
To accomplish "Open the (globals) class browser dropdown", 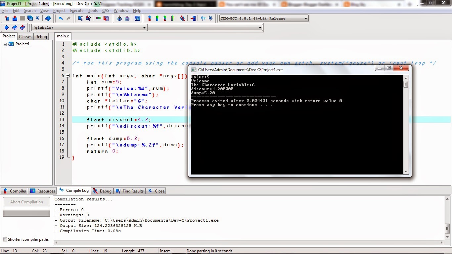I will (x=145, y=27).
